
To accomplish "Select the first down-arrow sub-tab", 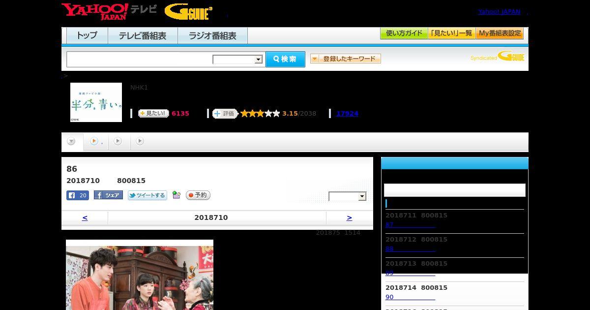I will pyautogui.click(x=72, y=142).
